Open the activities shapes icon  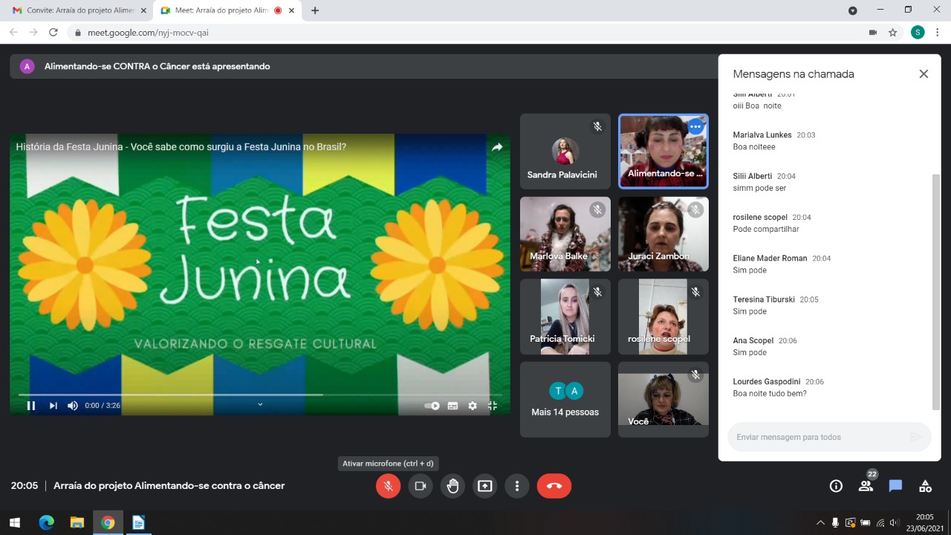tap(925, 486)
